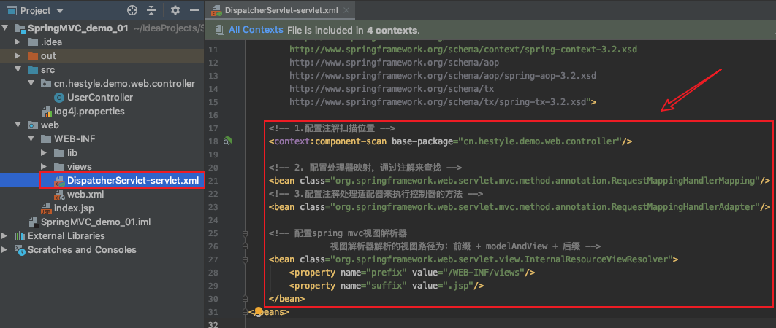The image size is (776, 328).
Task: Click the spring-context-3.2.xsd URL on line 11
Action: coord(463,50)
